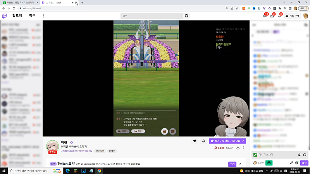
Task: Open whispers icon with 6 badge
Action: (x=279, y=16)
